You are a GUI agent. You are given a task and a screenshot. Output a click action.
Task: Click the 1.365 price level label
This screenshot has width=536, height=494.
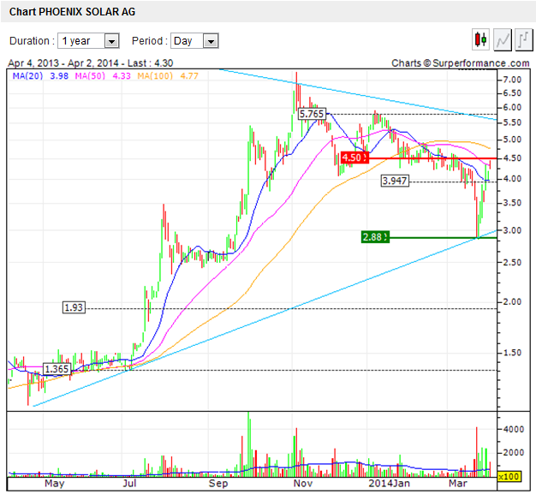pyautogui.click(x=57, y=369)
